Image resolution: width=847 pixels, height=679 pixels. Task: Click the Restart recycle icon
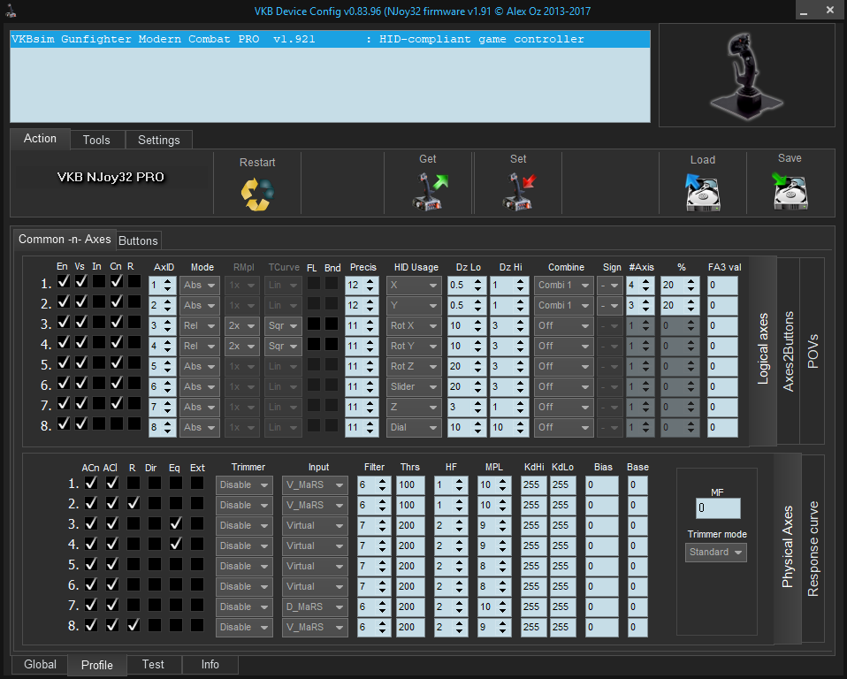tap(257, 195)
